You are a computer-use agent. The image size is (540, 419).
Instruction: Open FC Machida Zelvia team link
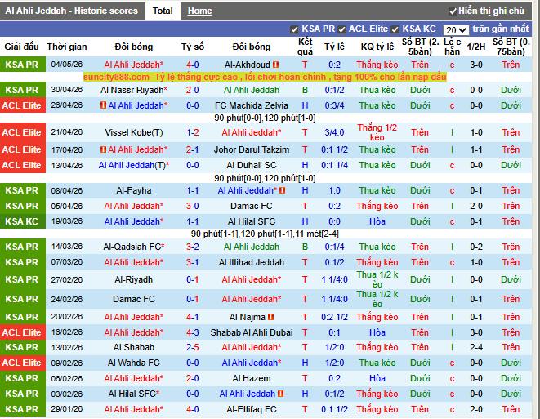[x=252, y=105]
